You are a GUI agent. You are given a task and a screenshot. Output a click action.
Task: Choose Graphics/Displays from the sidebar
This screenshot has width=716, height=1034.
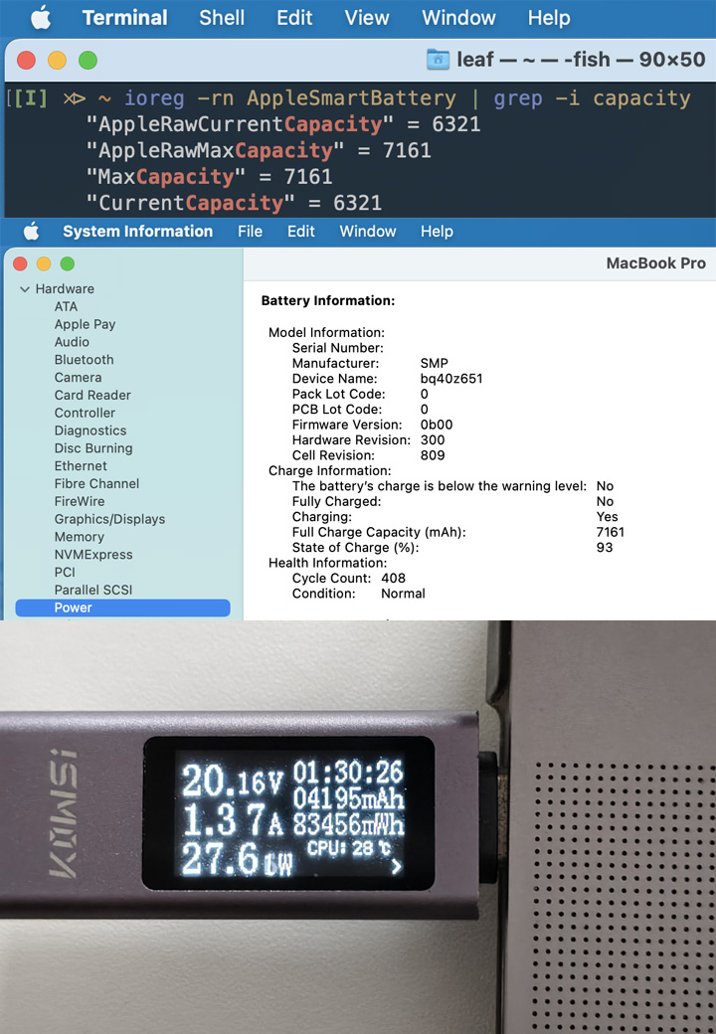pyautogui.click(x=109, y=519)
